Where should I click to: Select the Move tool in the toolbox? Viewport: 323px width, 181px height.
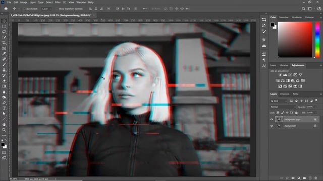[x=4, y=21]
